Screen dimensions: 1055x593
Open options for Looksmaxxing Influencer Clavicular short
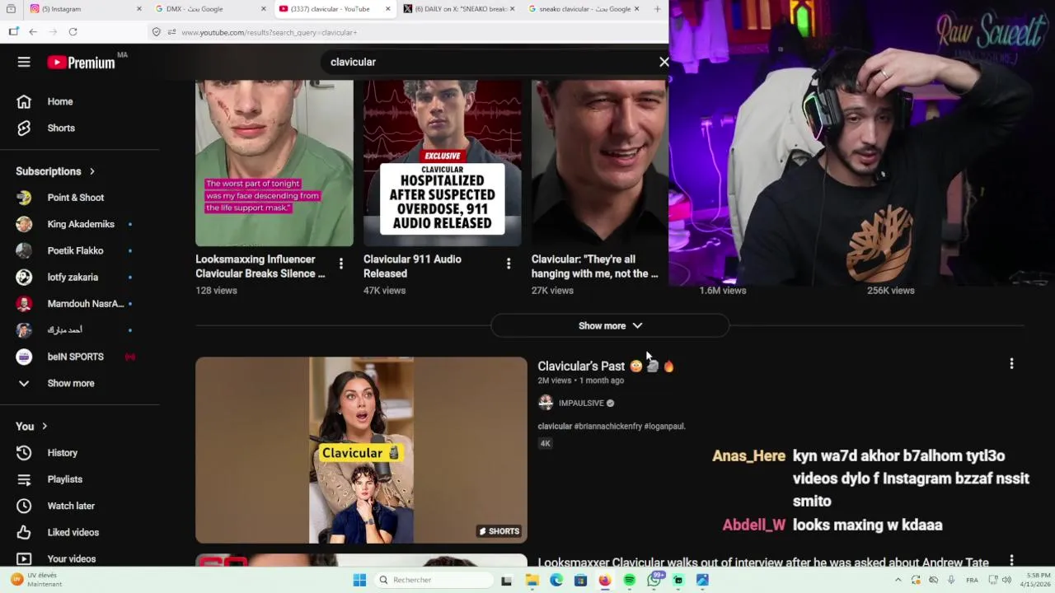[x=340, y=264]
